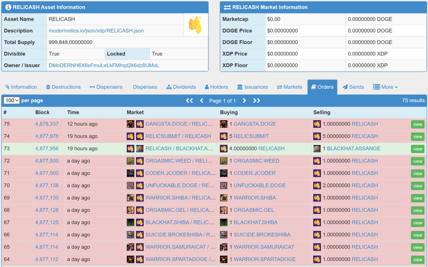Open RELICSUBMIT link in Buying column
Viewport: 428px width, 267px height.
click(251, 136)
